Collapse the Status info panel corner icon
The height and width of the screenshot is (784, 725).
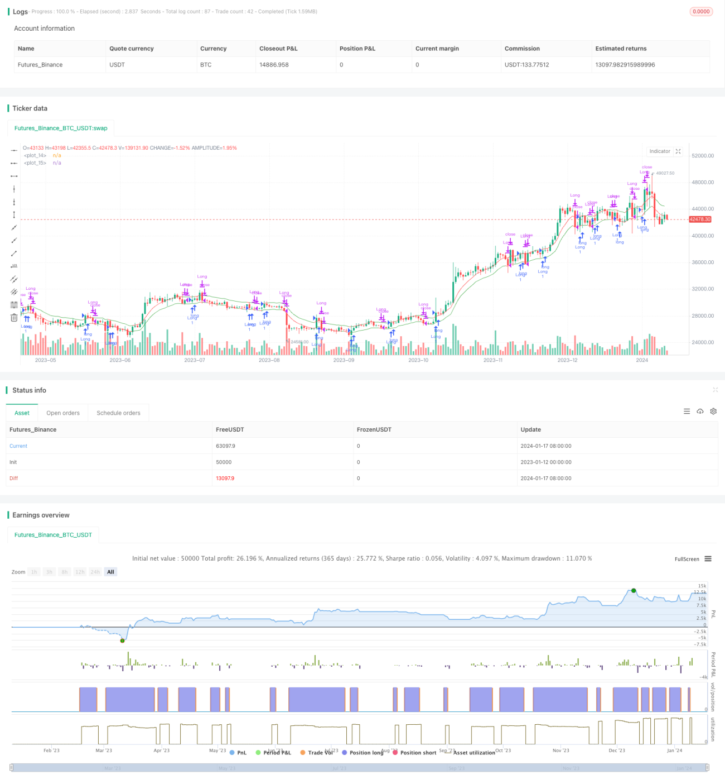[715, 390]
